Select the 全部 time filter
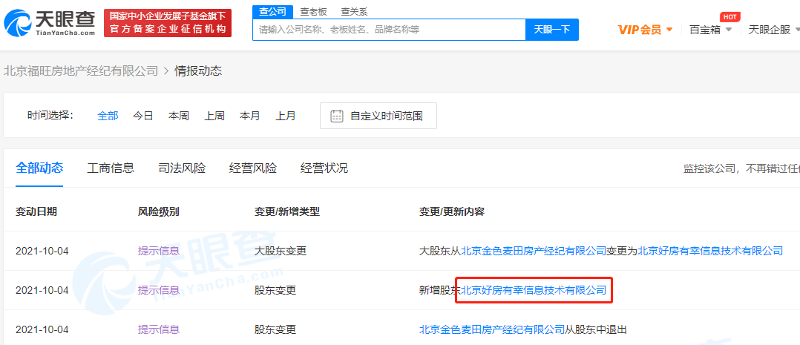 pos(108,116)
